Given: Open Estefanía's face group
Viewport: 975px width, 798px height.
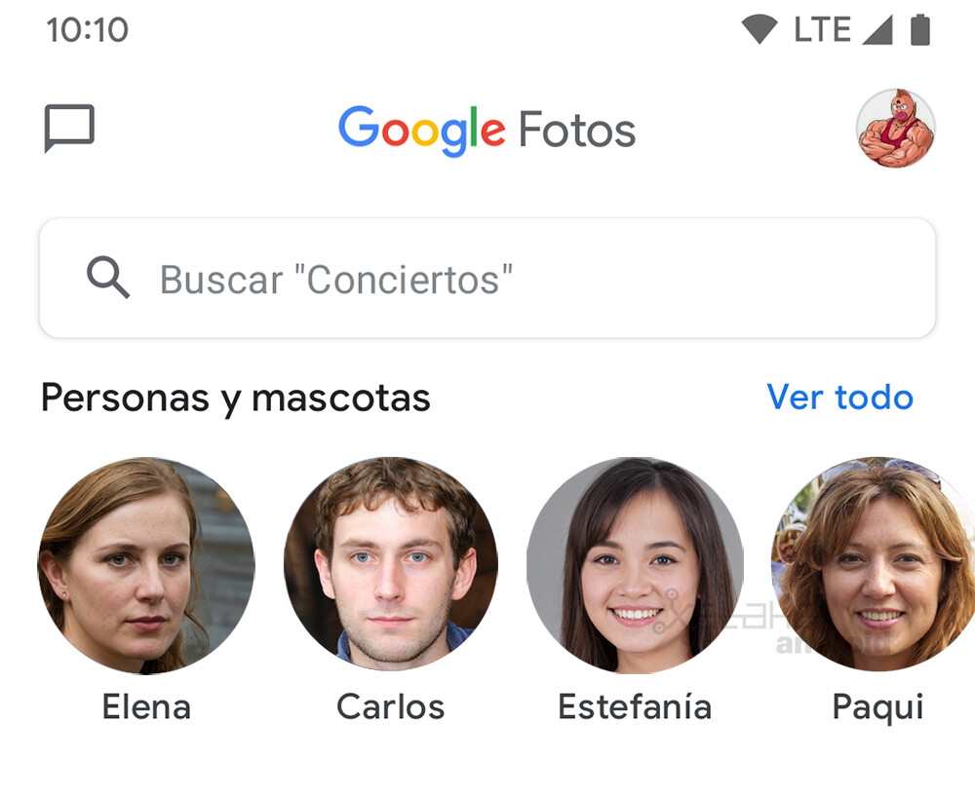Looking at the screenshot, I should pyautogui.click(x=634, y=566).
